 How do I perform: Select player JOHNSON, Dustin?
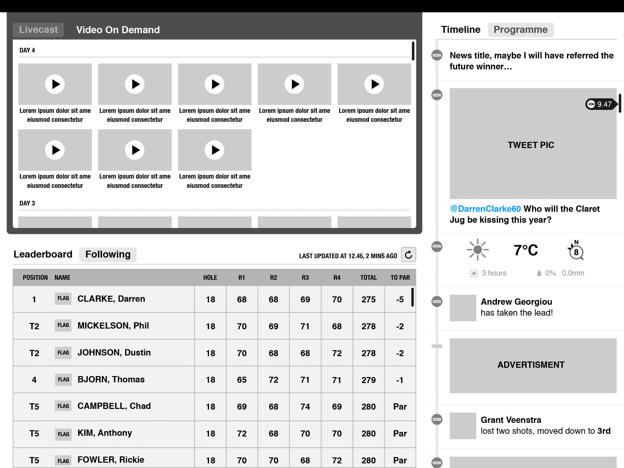[x=114, y=352]
